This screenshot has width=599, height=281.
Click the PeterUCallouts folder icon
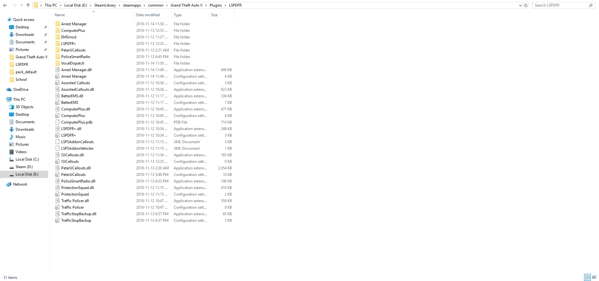[x=57, y=50]
